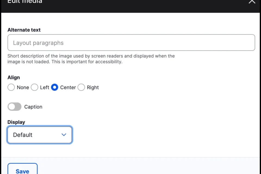Select the Center alignment radio button
This screenshot has width=261, height=174.
(54, 87)
